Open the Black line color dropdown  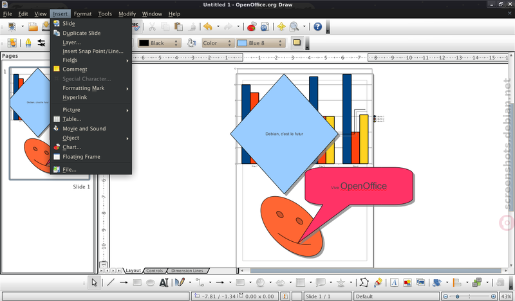[x=159, y=43]
